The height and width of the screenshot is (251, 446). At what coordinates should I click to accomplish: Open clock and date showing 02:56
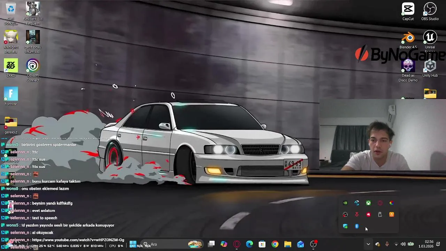coord(426,244)
